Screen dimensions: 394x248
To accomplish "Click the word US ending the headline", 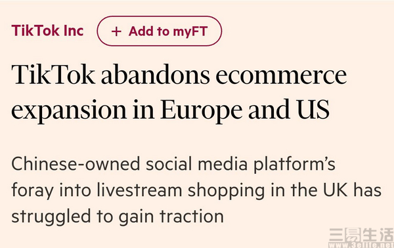I will coord(313,110).
